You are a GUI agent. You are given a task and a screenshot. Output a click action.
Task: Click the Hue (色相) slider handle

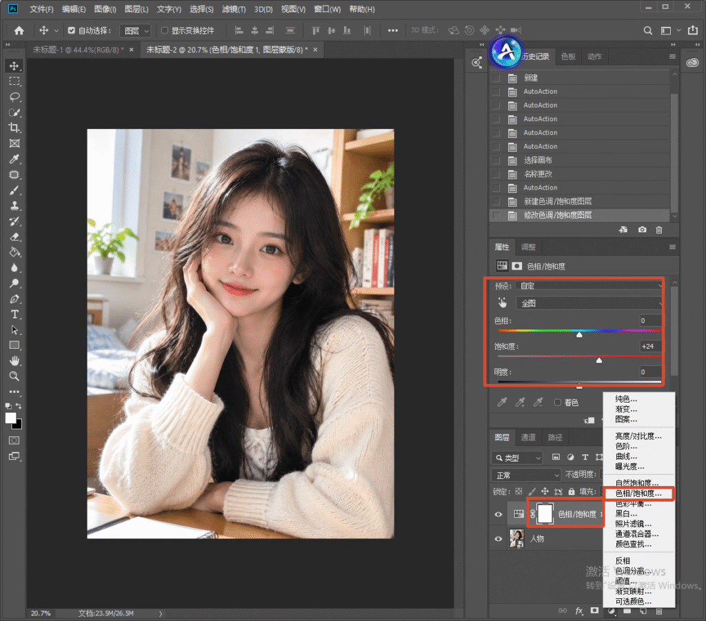pos(579,335)
